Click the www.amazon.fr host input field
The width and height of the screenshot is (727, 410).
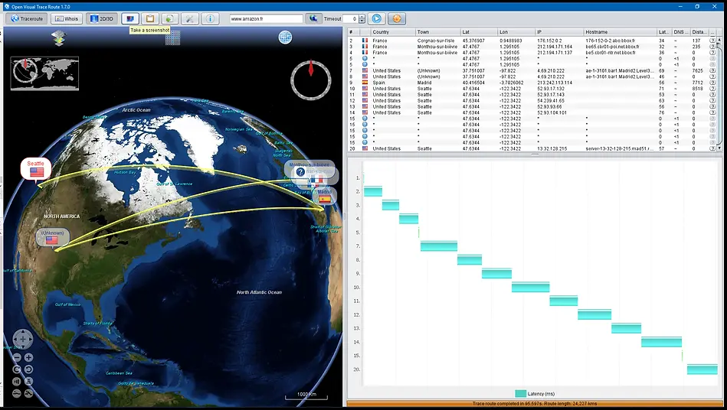(x=266, y=19)
